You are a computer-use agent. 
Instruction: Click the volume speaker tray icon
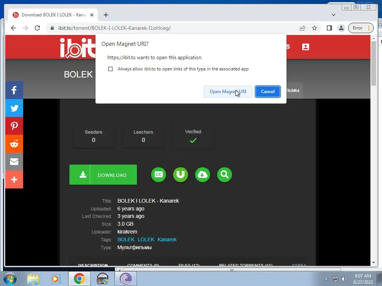point(344,279)
